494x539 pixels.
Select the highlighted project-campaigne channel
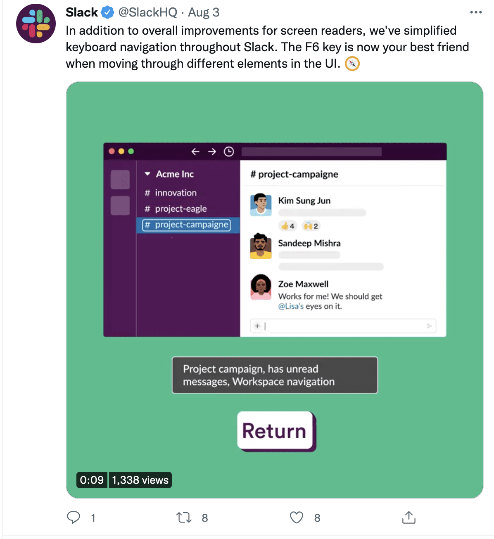(187, 225)
